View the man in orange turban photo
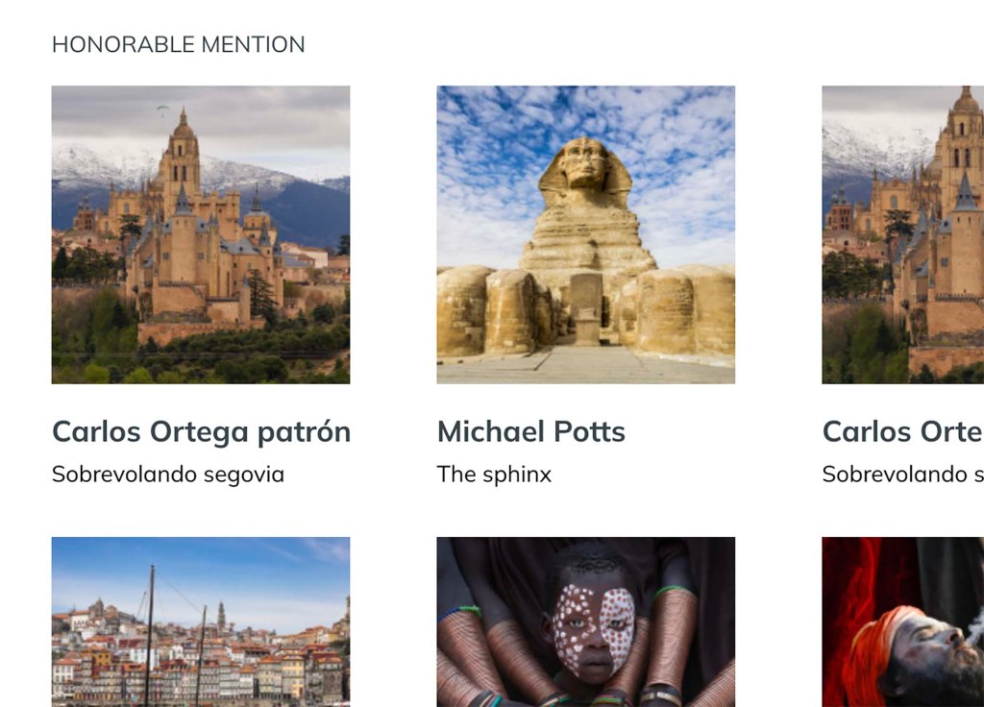 pyautogui.click(x=902, y=622)
